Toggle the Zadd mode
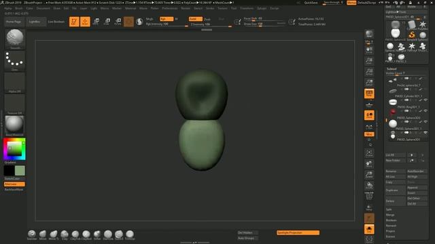Screen dimensions: 435x244 195,19
